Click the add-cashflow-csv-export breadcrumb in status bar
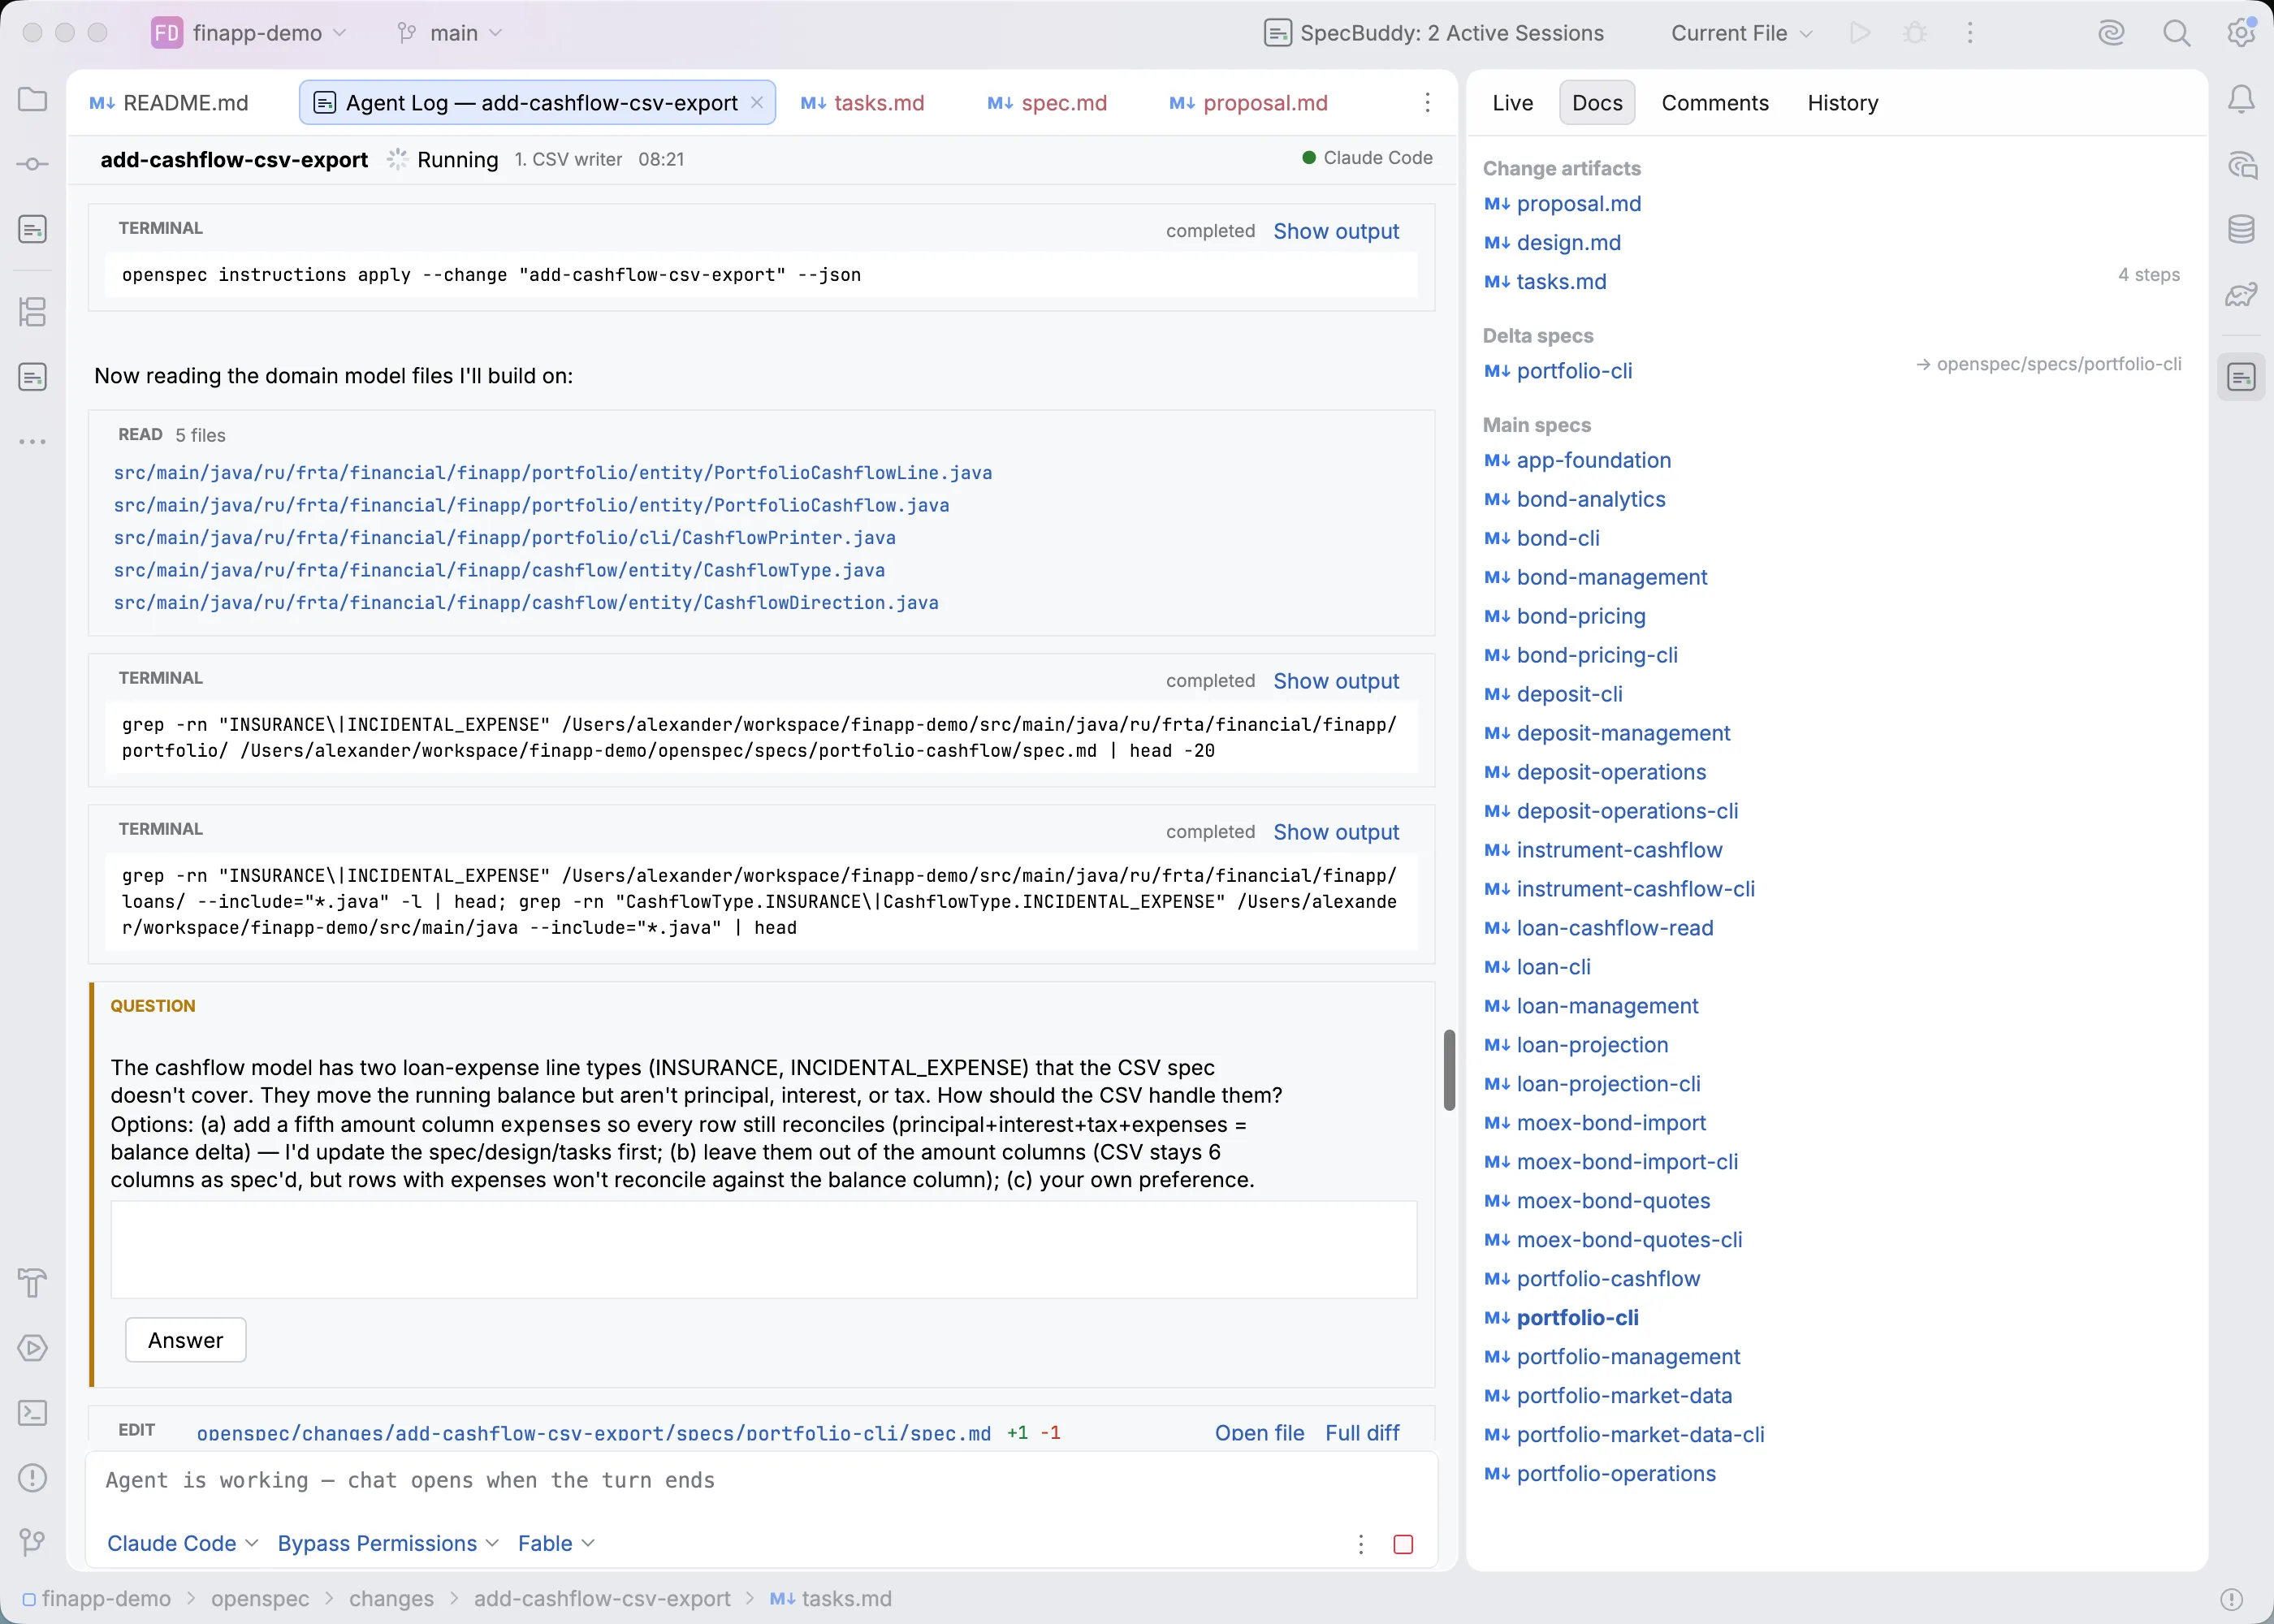Image resolution: width=2274 pixels, height=1624 pixels. pyautogui.click(x=602, y=1599)
